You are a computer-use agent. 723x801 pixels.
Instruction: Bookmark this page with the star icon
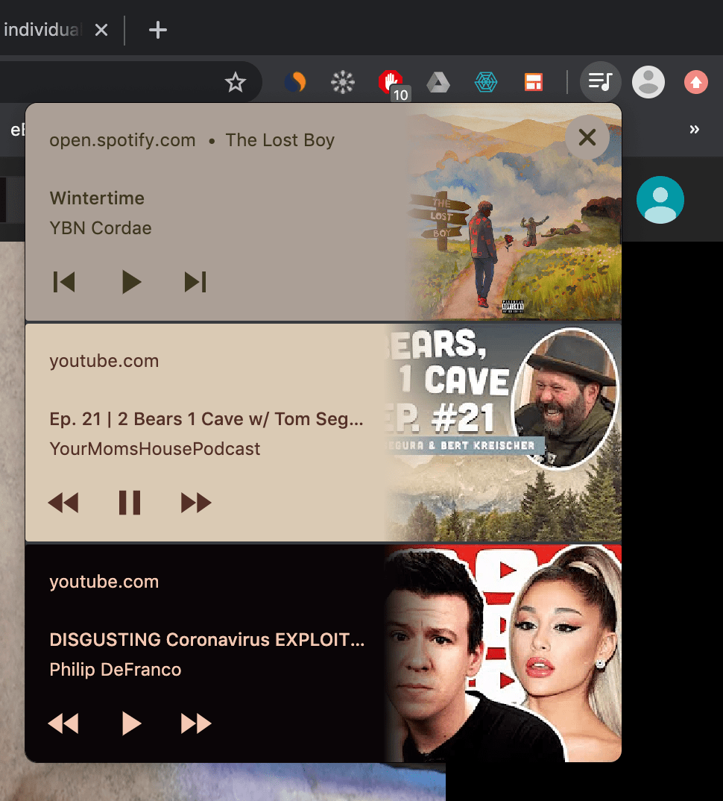(236, 82)
